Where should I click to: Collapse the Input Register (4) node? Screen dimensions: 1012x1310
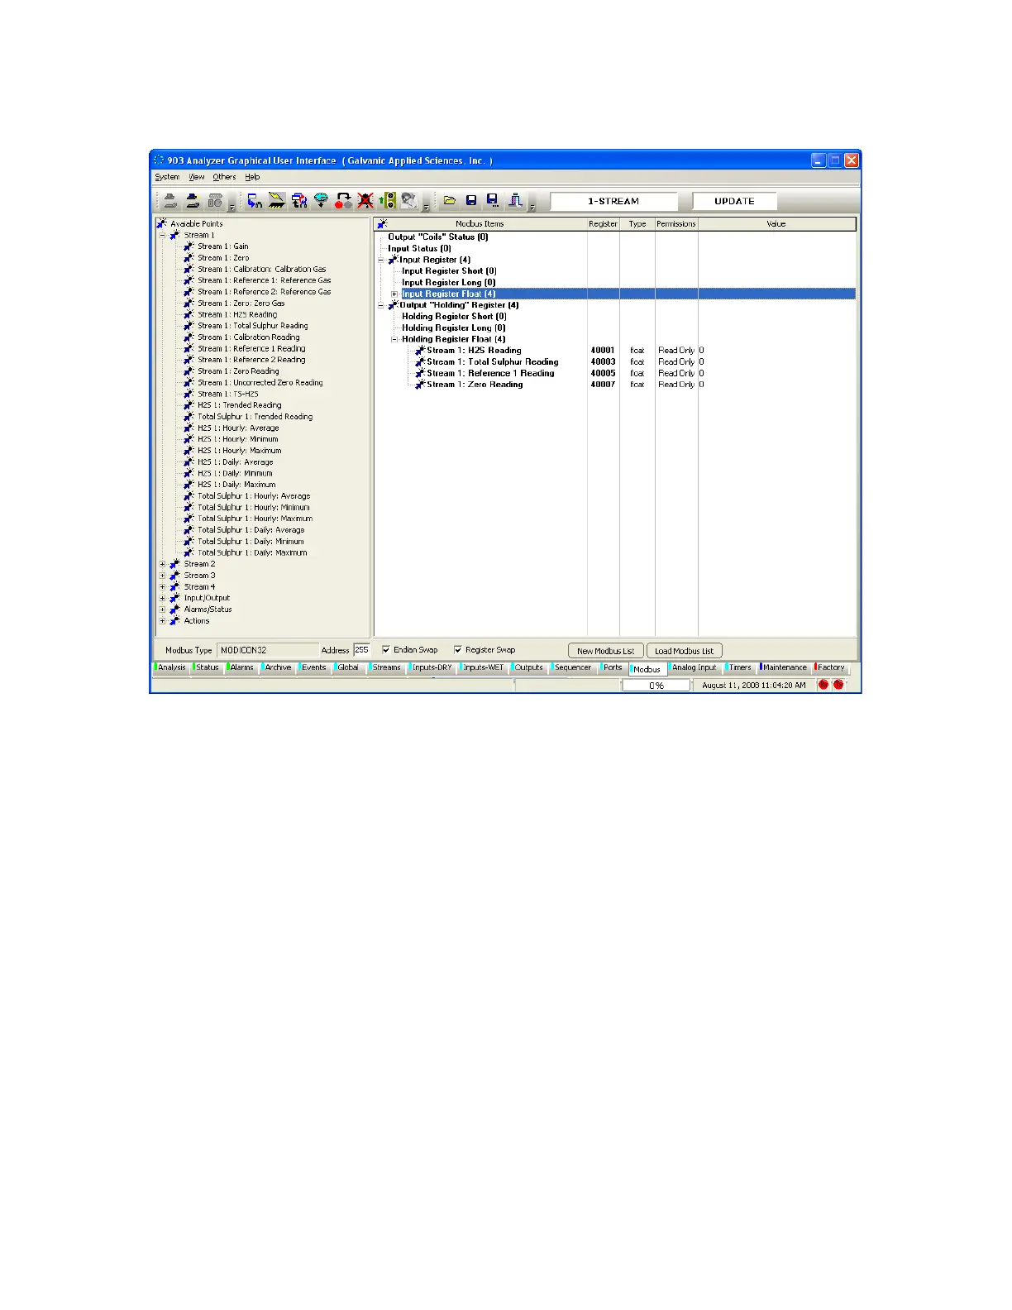(381, 260)
